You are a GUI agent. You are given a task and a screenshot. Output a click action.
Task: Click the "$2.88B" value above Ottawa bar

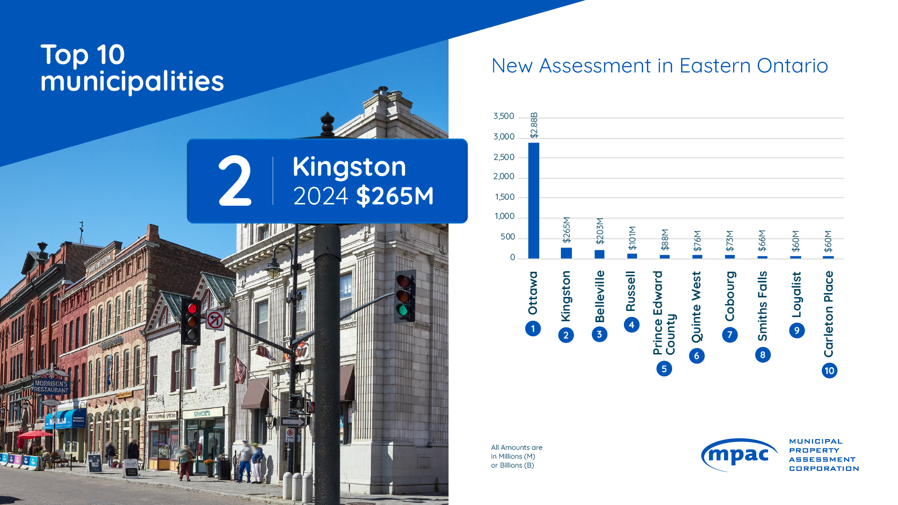[534, 125]
